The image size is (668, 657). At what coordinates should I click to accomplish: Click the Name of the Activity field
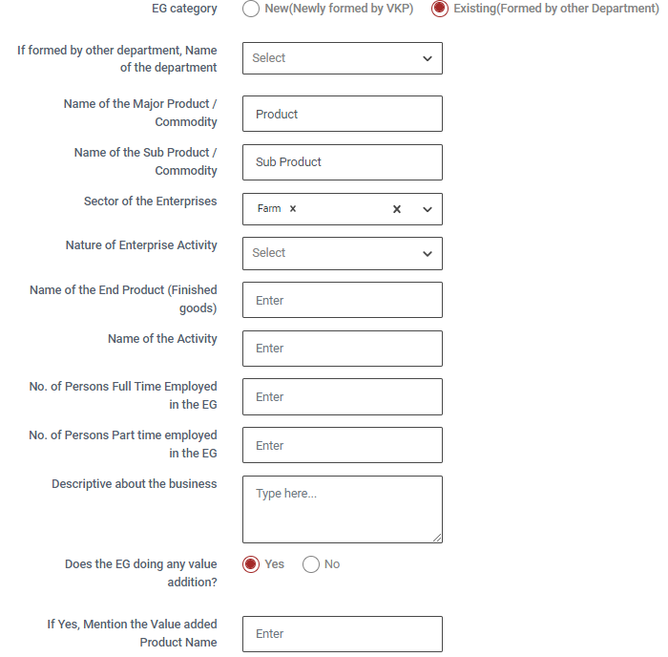click(343, 349)
